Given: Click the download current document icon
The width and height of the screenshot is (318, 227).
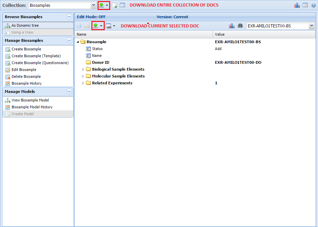Looking at the screenshot, I should 96,26.
